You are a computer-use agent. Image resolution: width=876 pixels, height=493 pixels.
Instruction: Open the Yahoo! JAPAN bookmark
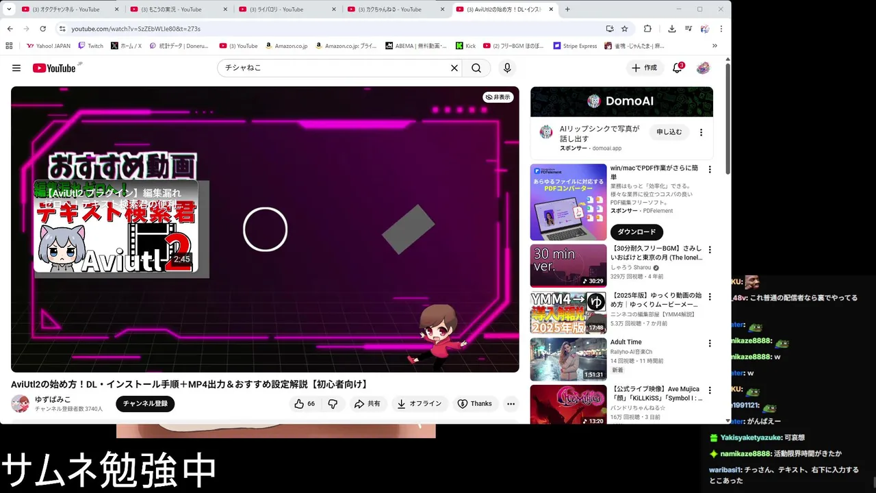point(49,46)
